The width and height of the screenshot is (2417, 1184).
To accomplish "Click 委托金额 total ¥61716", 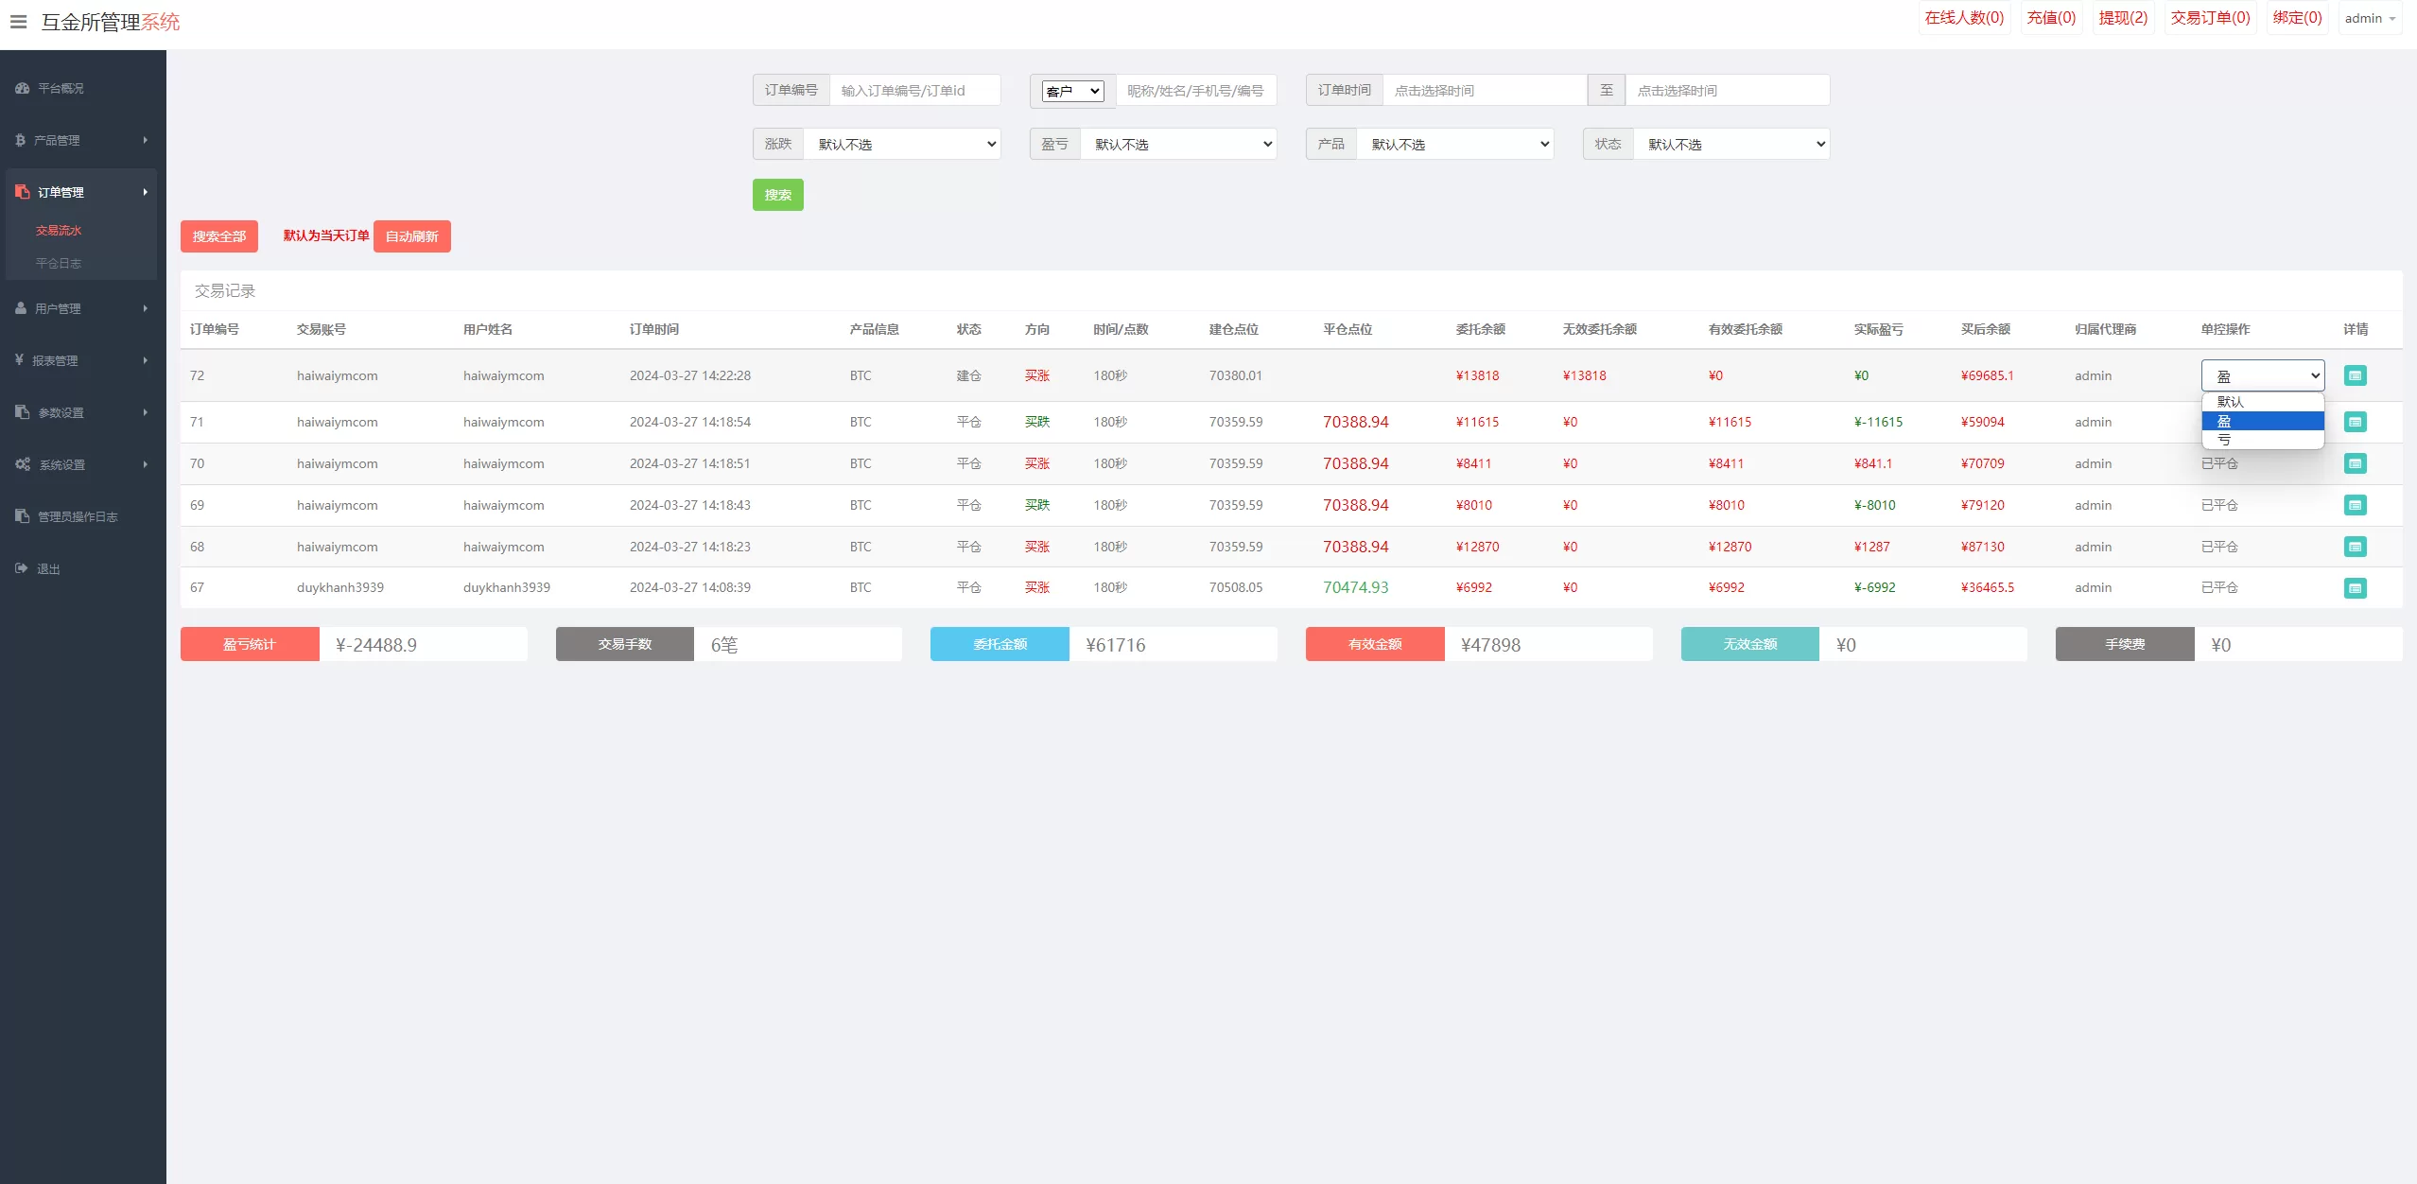I will (1116, 645).
